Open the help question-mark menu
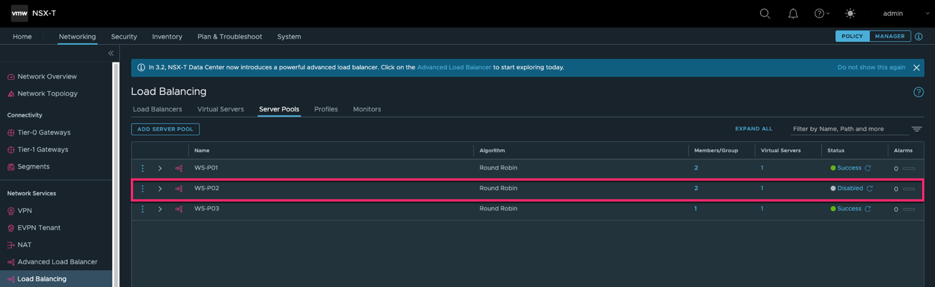 822,14
